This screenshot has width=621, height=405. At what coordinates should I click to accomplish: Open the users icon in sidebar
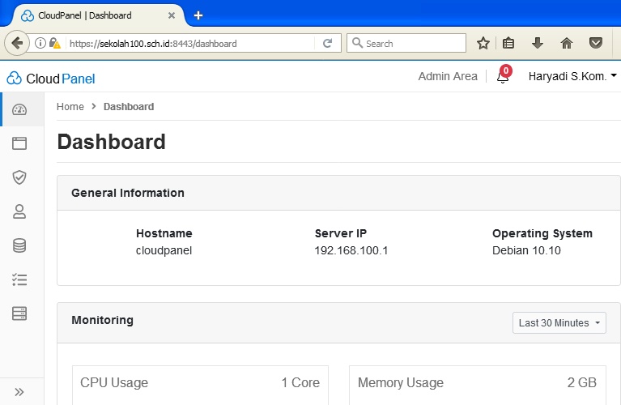pos(20,211)
